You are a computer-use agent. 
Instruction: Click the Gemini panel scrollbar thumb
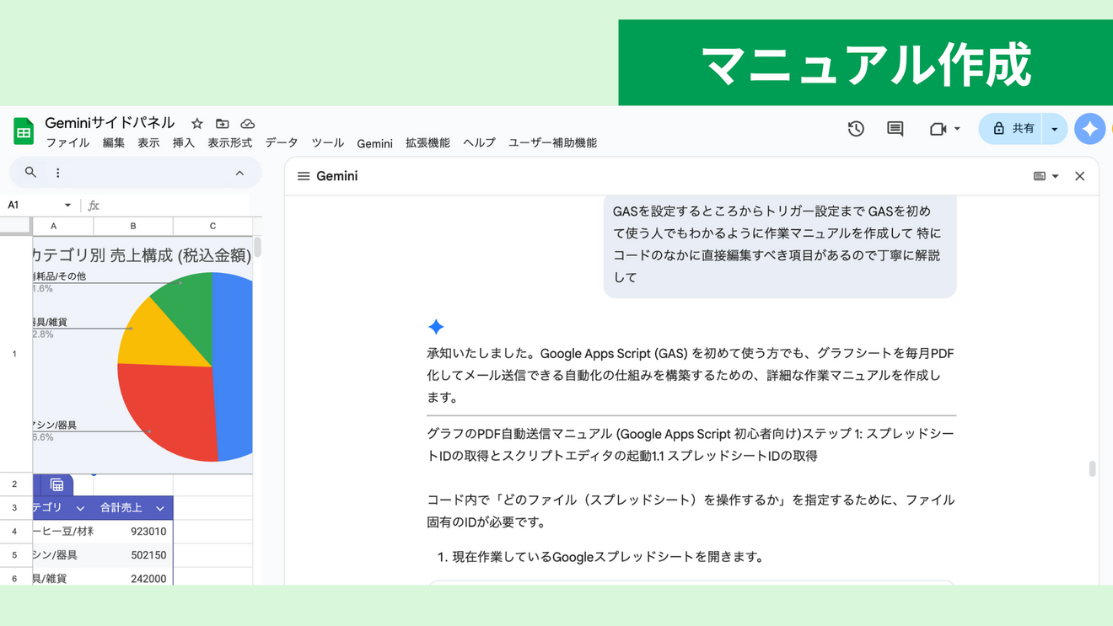[1093, 468]
